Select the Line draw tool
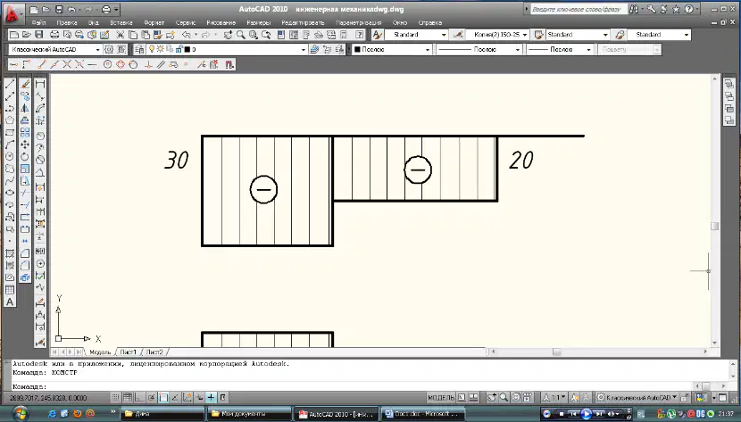Viewport: 741px width, 422px height. pyautogui.click(x=10, y=84)
